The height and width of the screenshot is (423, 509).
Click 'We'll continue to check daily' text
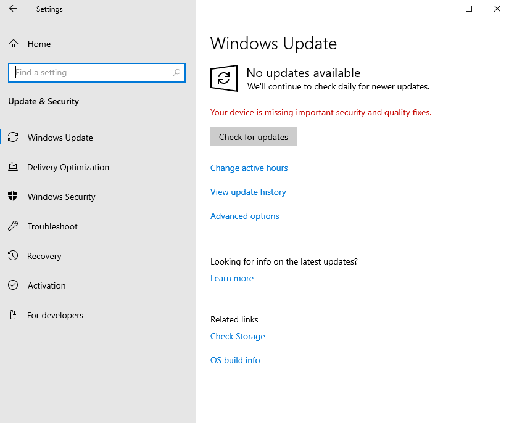pos(338,86)
